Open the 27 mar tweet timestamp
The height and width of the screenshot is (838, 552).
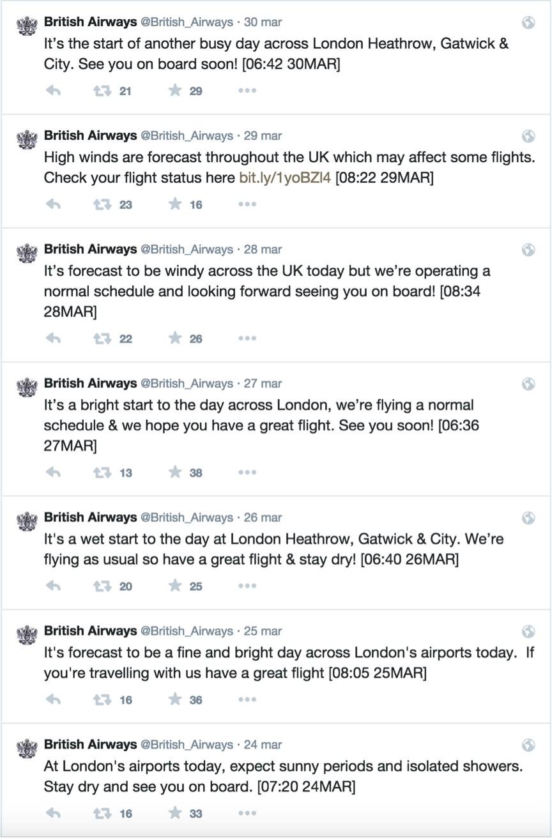click(x=263, y=383)
